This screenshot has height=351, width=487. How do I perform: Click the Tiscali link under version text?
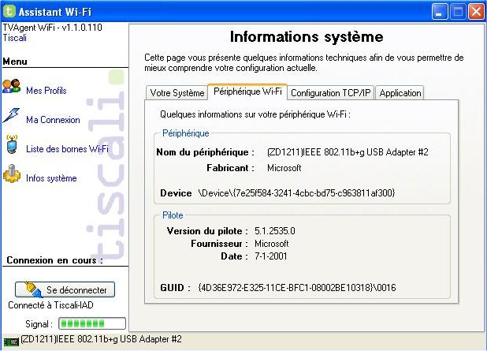[x=15, y=38]
